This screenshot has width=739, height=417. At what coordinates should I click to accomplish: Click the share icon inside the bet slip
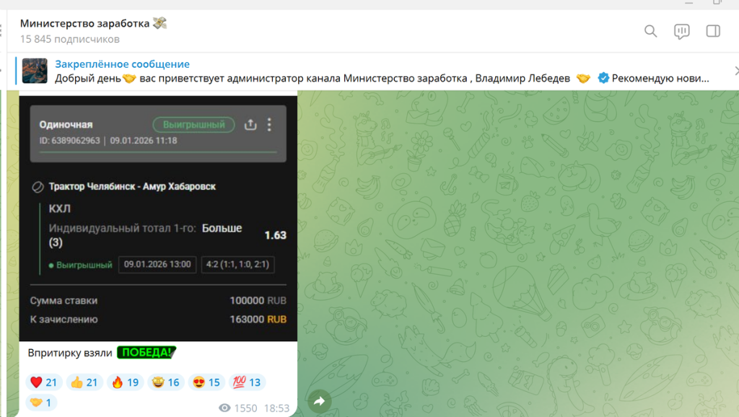(250, 124)
